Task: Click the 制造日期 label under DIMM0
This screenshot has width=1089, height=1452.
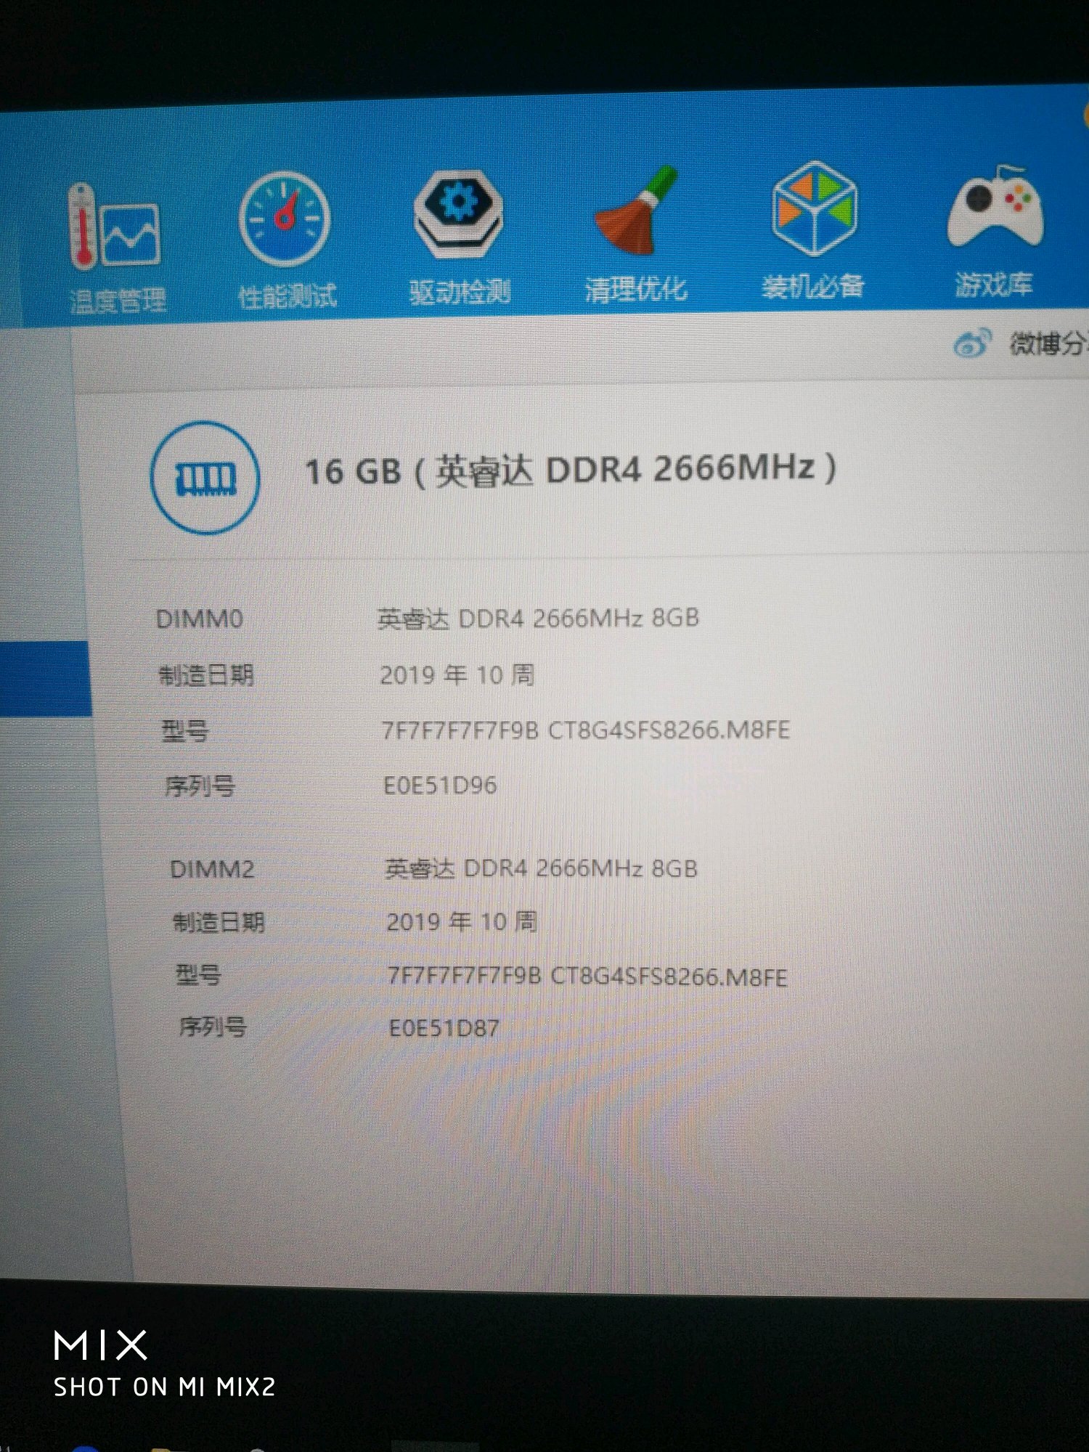Action: click(206, 675)
